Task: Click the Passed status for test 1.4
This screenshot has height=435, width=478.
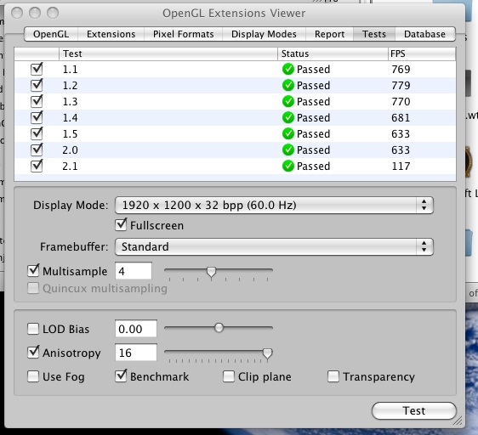Action: [x=313, y=118]
